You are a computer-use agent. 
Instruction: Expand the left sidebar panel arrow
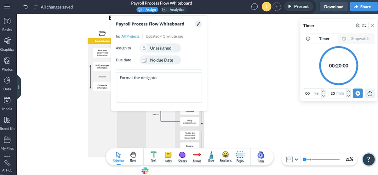pyautogui.click(x=19, y=87)
